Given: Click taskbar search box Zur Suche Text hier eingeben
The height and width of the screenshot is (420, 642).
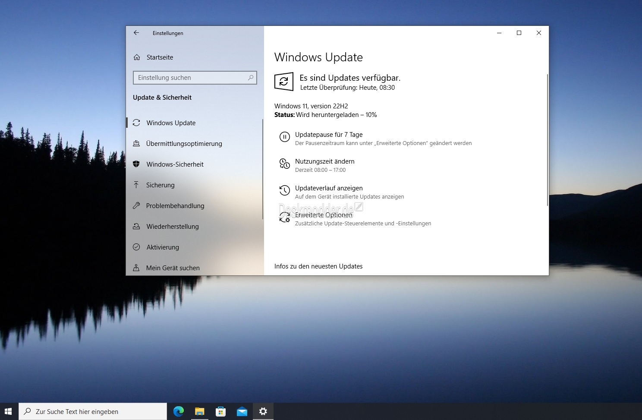Looking at the screenshot, I should (x=93, y=411).
